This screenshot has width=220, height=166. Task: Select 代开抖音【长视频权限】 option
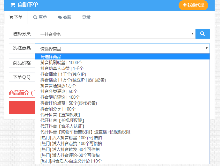(122, 120)
